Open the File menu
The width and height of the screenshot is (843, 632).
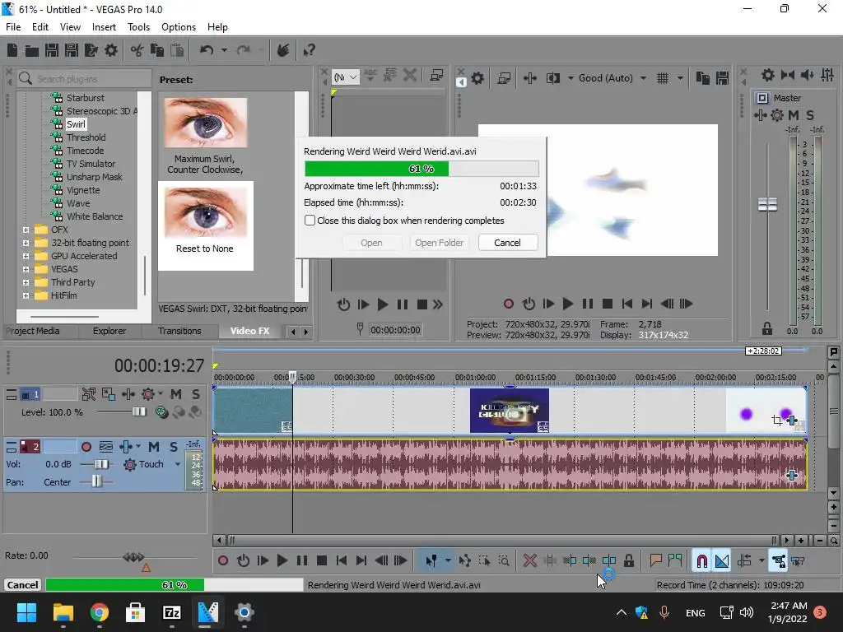click(x=13, y=27)
